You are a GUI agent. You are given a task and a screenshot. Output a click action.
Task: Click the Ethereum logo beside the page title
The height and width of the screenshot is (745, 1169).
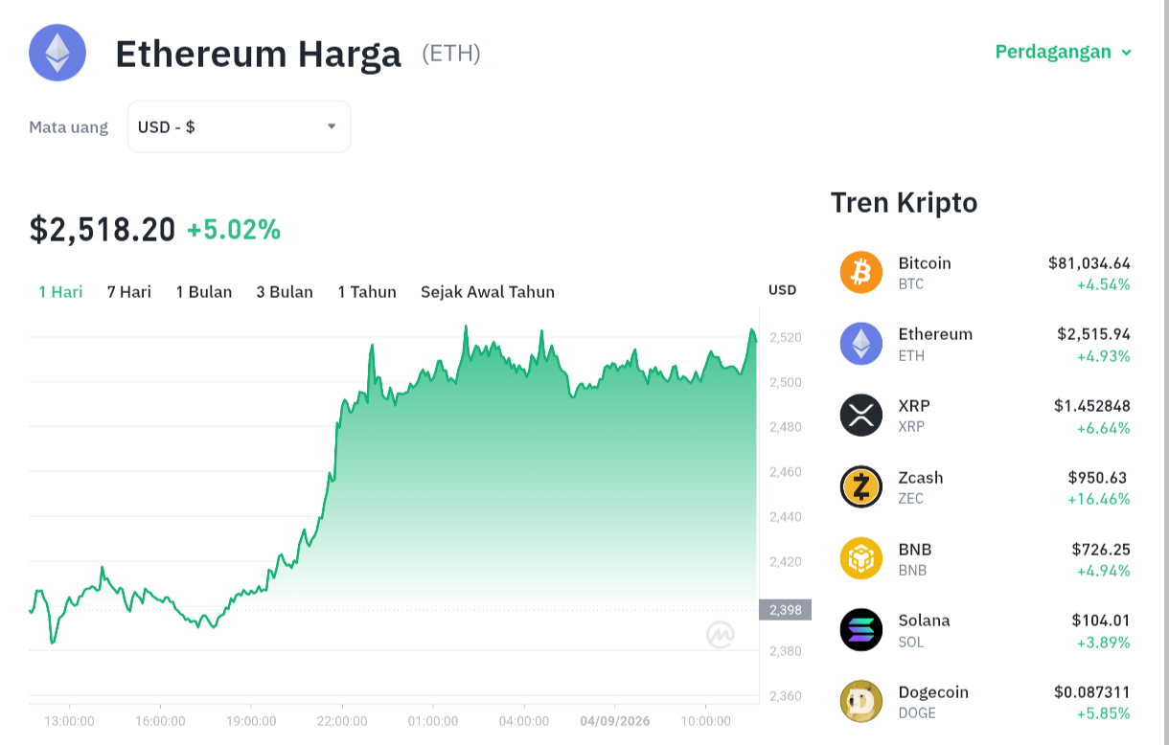(57, 53)
